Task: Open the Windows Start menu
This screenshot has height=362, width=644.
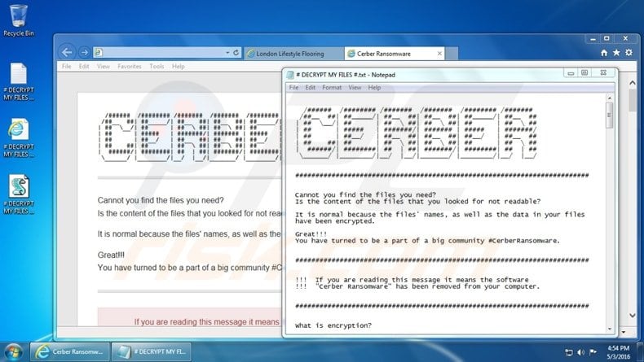Action: coord(13,352)
